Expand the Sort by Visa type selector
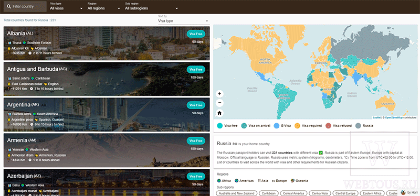The height and width of the screenshot is (196, 420). (x=183, y=20)
